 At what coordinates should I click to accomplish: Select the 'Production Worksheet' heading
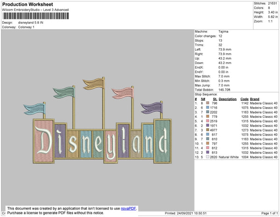[28, 4]
